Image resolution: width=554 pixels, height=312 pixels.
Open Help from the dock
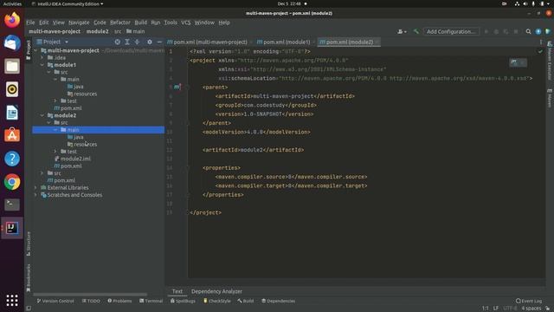(12, 159)
